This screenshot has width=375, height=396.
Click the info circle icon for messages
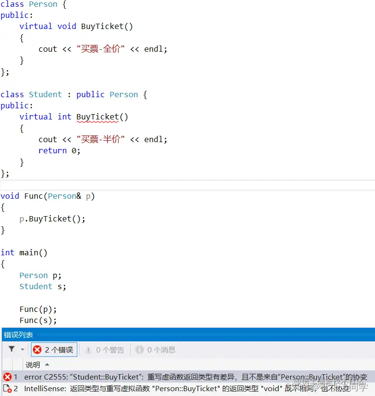click(139, 350)
